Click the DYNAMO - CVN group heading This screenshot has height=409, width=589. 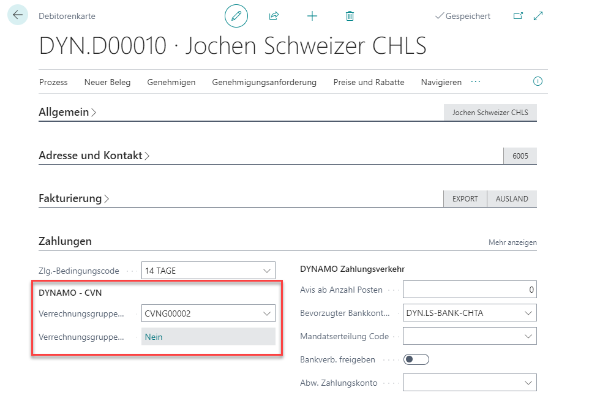tap(70, 293)
